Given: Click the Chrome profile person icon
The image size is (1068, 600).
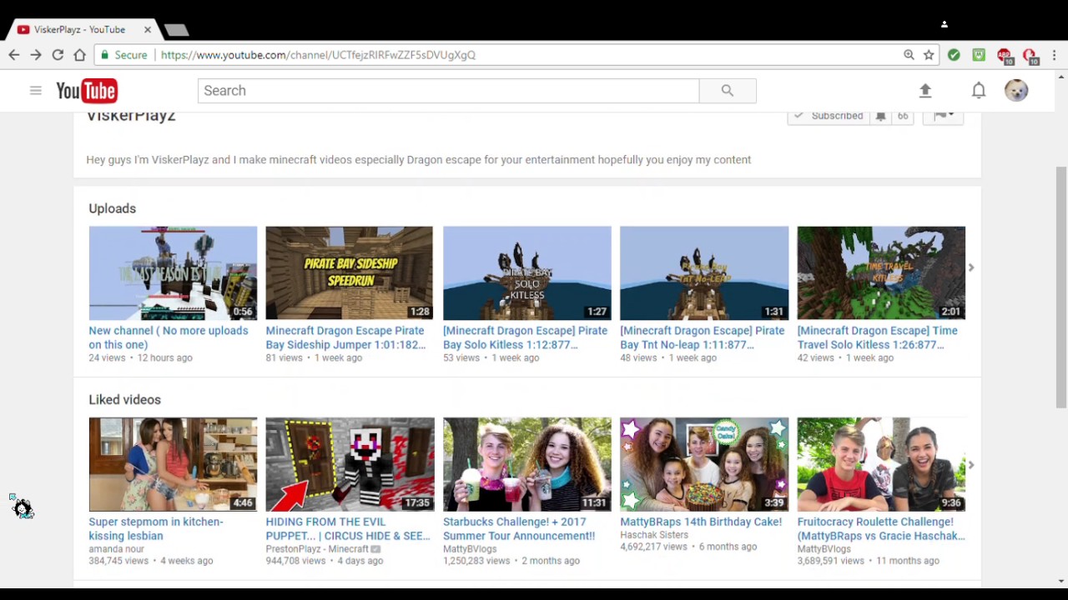Looking at the screenshot, I should tap(945, 24).
